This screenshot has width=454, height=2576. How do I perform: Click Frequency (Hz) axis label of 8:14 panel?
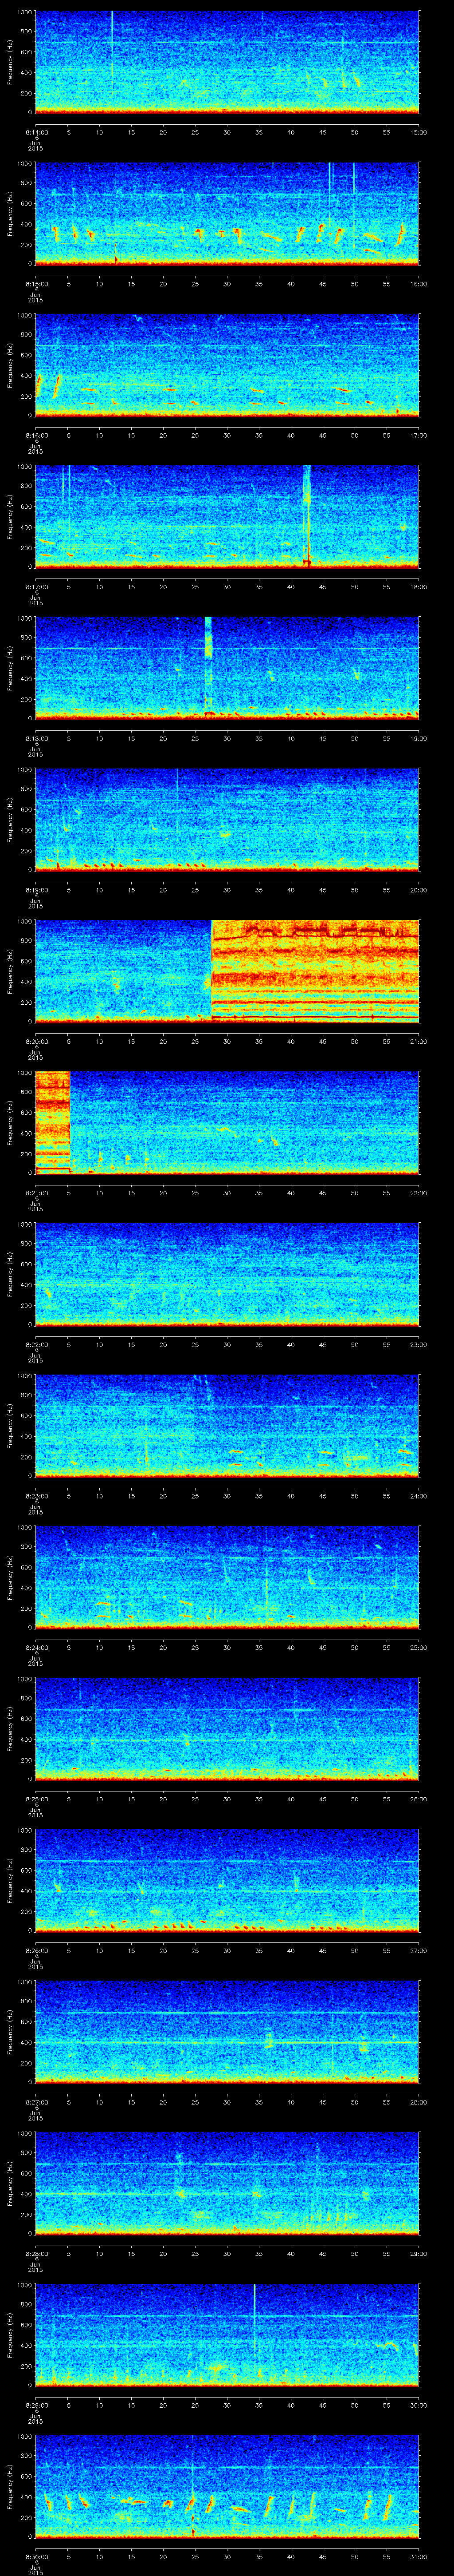coord(10,62)
